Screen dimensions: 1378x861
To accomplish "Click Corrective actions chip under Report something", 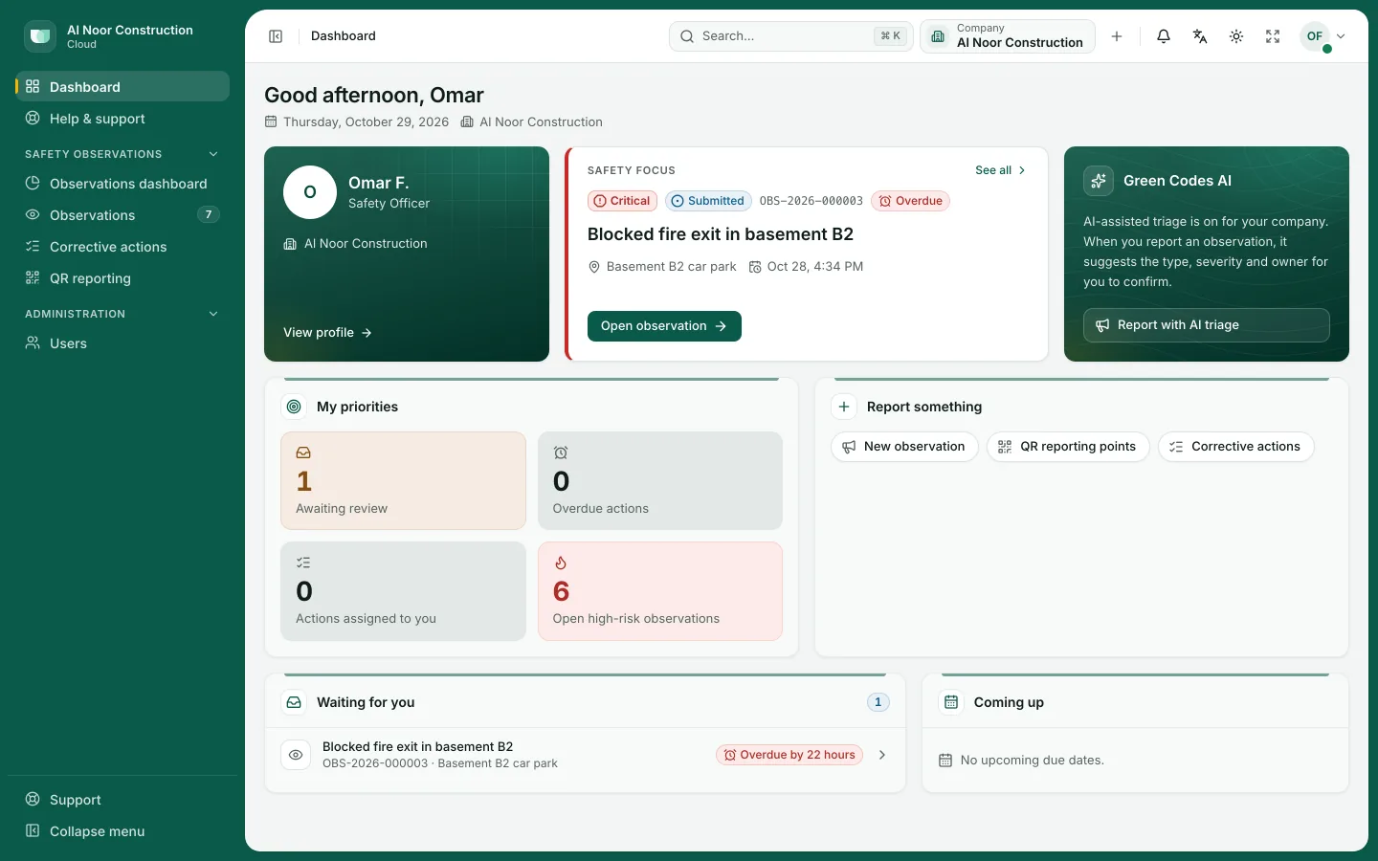I will point(1235,447).
